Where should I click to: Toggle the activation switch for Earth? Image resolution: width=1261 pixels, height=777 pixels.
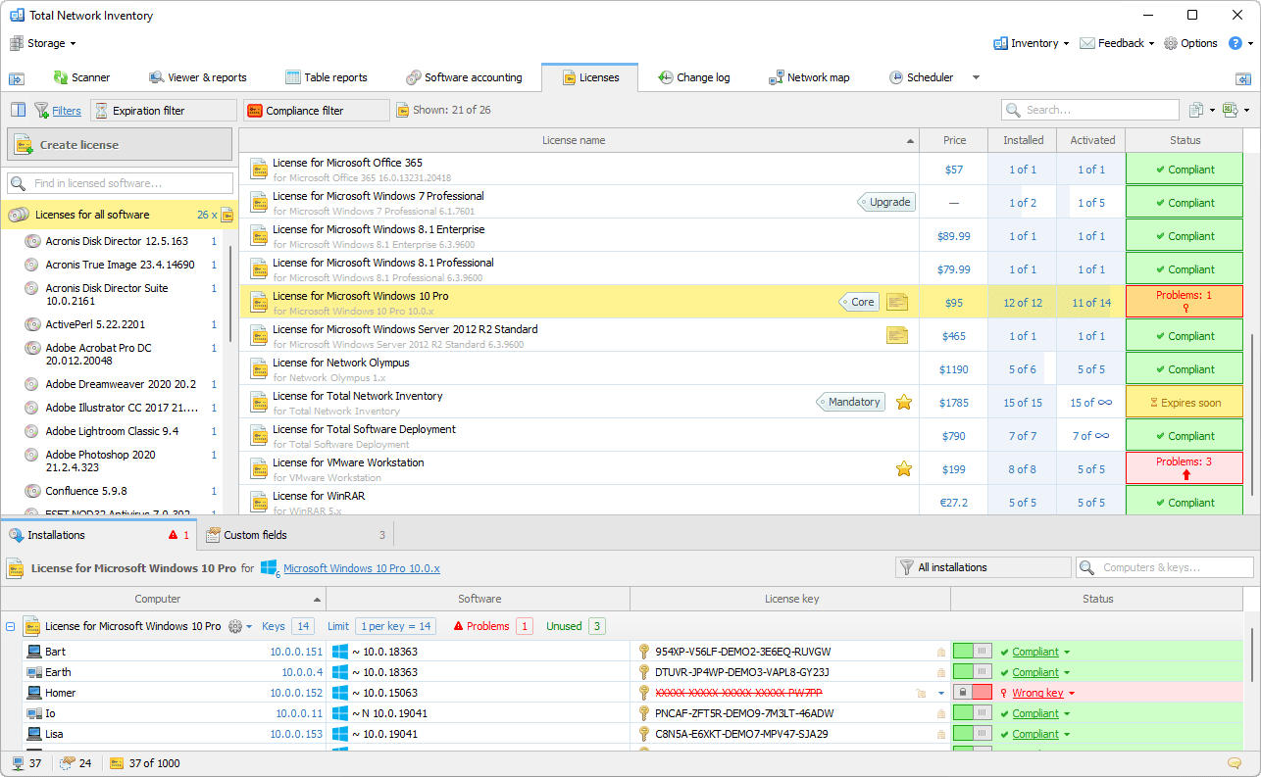[x=973, y=672]
